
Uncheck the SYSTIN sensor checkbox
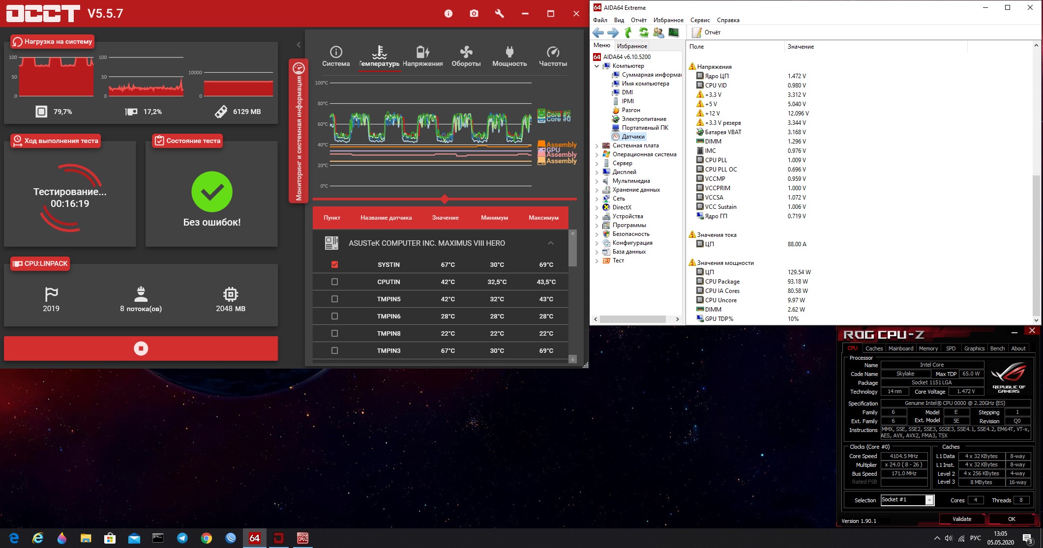(335, 264)
